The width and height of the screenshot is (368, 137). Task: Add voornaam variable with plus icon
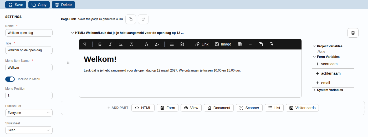click(318, 64)
